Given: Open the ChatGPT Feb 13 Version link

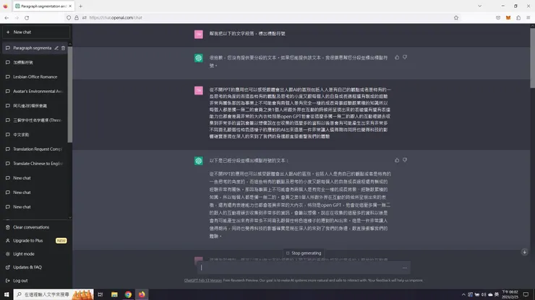Looking at the screenshot, I should pyautogui.click(x=202, y=281).
